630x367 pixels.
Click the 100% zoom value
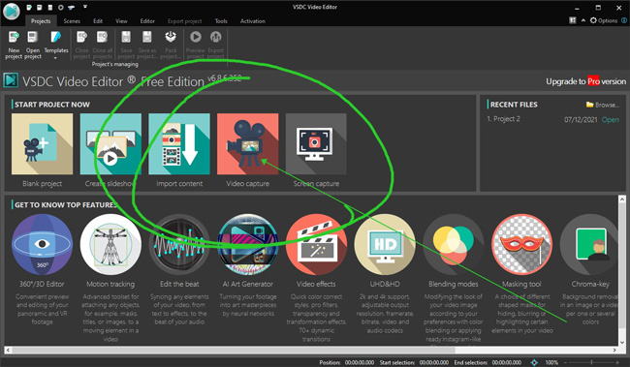tap(551, 362)
